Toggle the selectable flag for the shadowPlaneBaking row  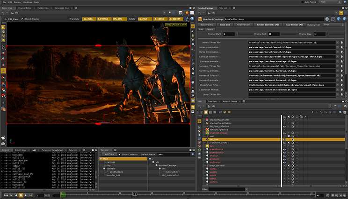coord(293,123)
